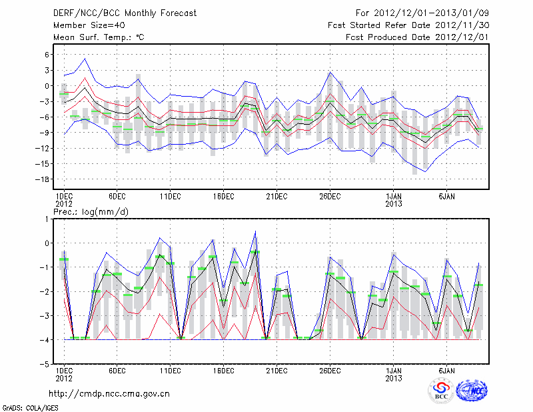Click the -5 value on precipitation y-axis
Image resolution: width=533 pixels, height=412 pixels.
click(x=47, y=365)
